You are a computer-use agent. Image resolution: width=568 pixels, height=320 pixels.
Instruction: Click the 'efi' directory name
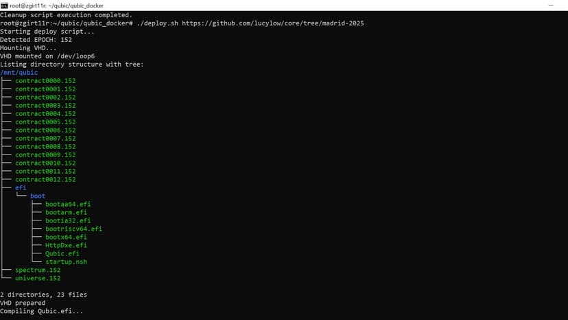(21, 188)
